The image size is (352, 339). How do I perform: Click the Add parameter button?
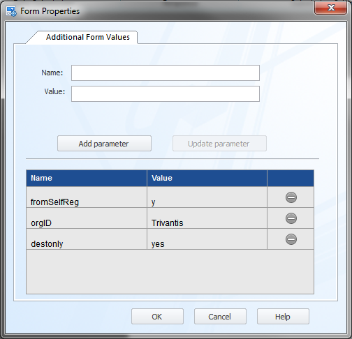pyautogui.click(x=104, y=144)
